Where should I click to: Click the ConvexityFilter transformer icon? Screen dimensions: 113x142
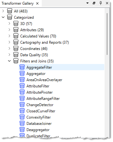point(22,117)
